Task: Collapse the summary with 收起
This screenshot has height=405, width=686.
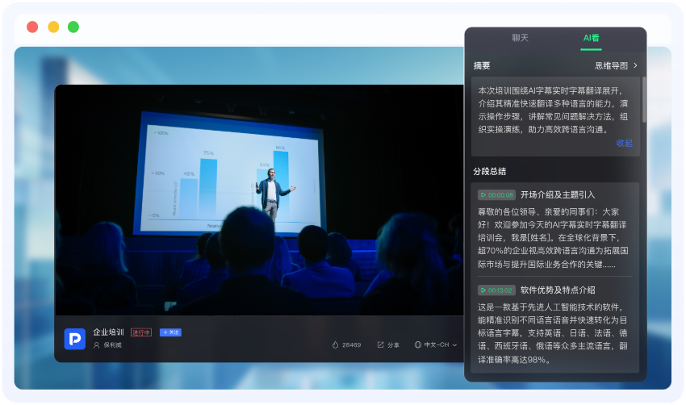Action: pos(624,143)
